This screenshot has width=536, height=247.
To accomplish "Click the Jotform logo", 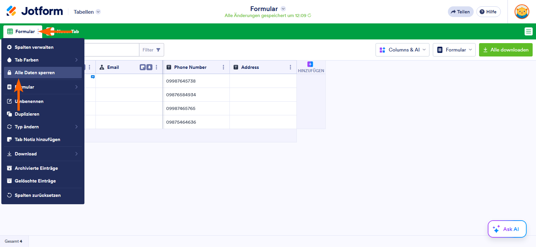I will [x=35, y=11].
